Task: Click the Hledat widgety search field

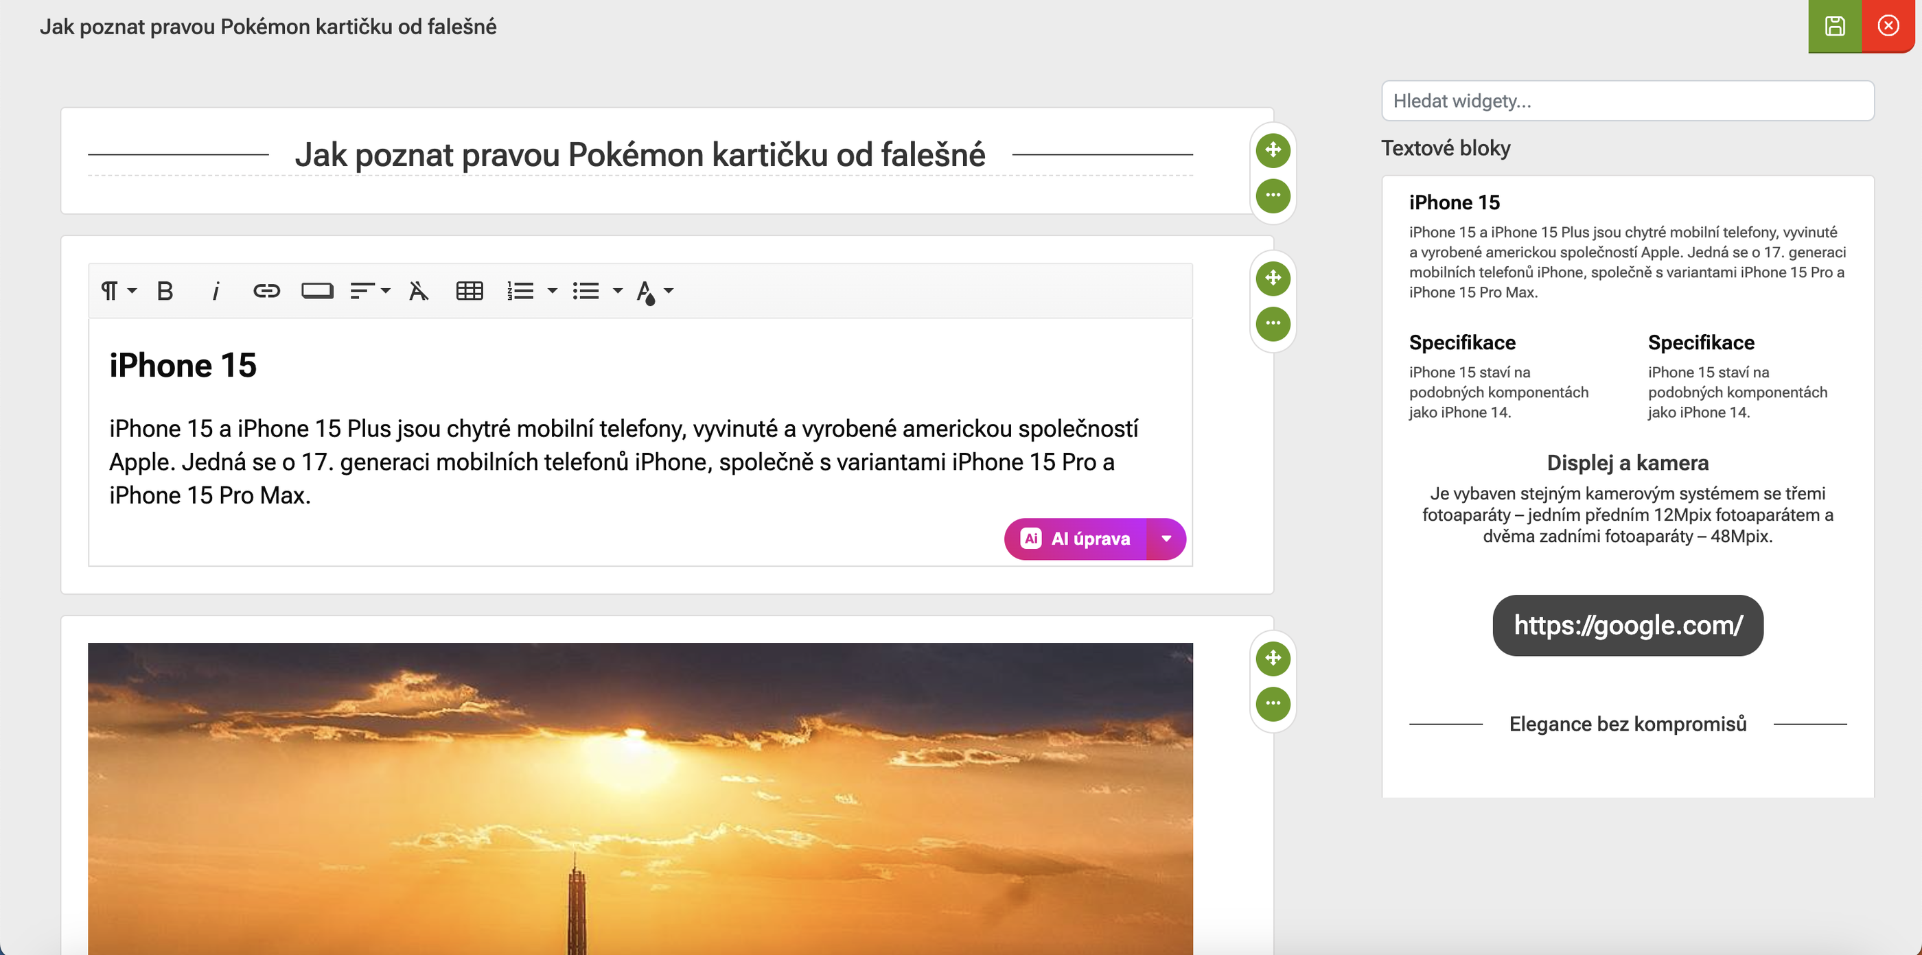Action: [x=1628, y=101]
